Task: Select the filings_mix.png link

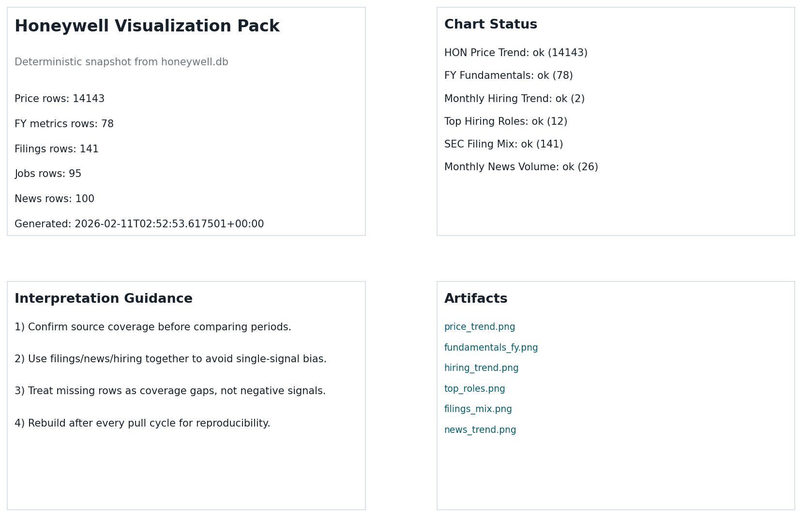Action: [x=478, y=409]
